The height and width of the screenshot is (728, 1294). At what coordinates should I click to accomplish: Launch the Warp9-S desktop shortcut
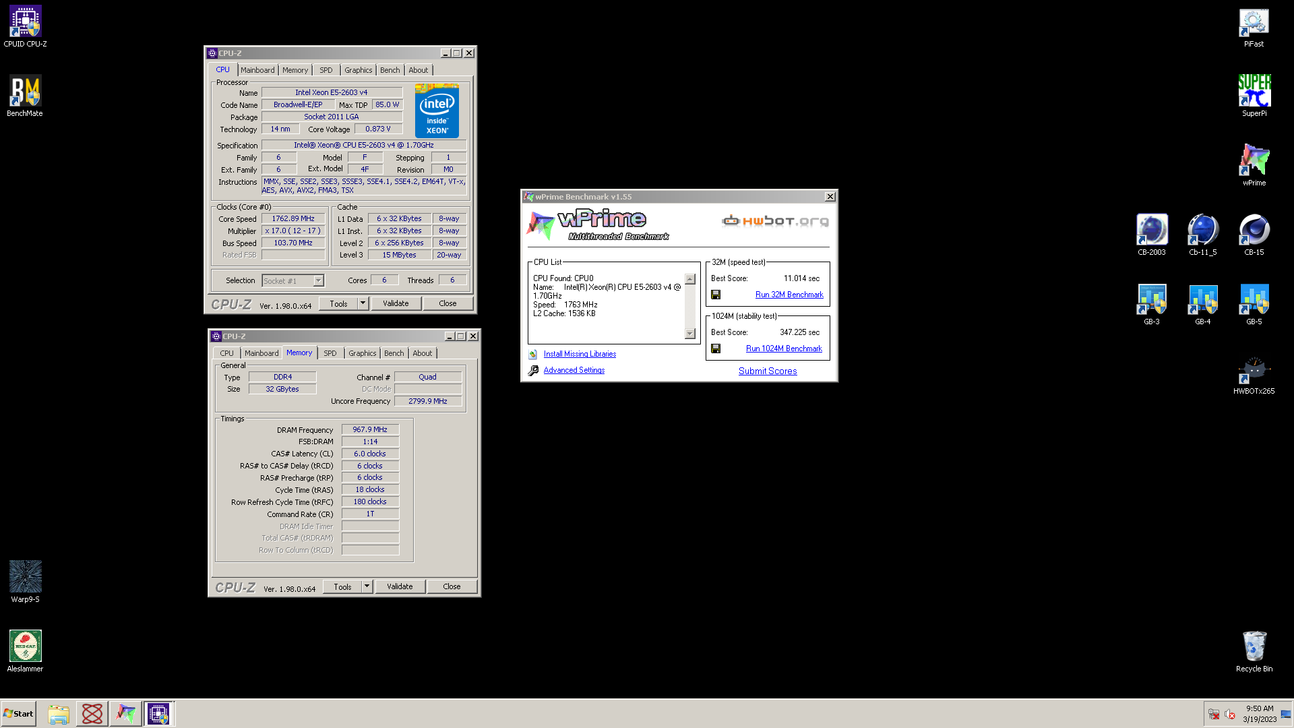[x=25, y=582]
